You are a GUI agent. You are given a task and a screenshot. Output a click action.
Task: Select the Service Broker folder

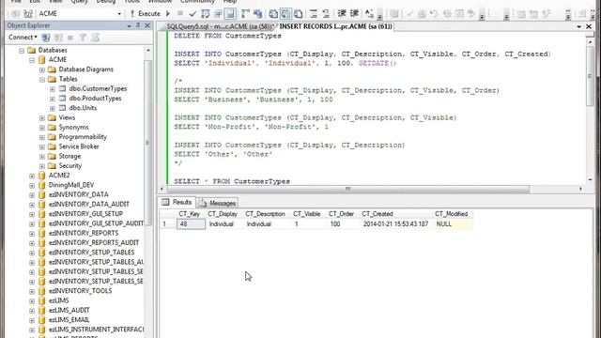tap(79, 146)
